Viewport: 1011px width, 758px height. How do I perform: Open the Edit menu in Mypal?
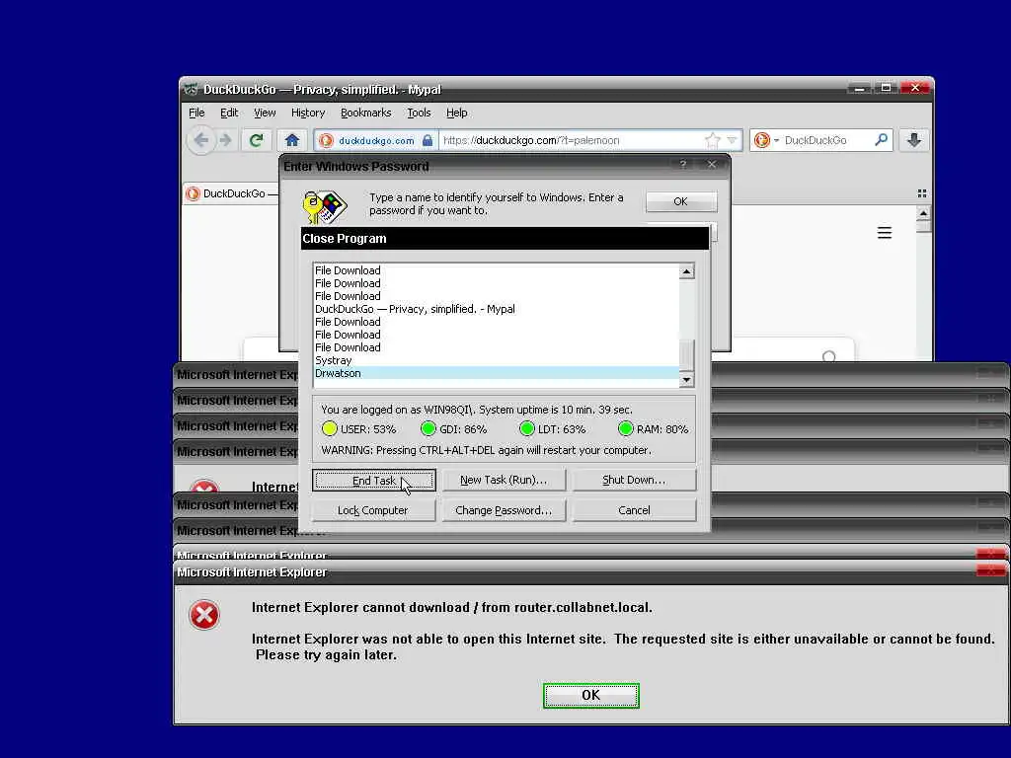tap(229, 113)
